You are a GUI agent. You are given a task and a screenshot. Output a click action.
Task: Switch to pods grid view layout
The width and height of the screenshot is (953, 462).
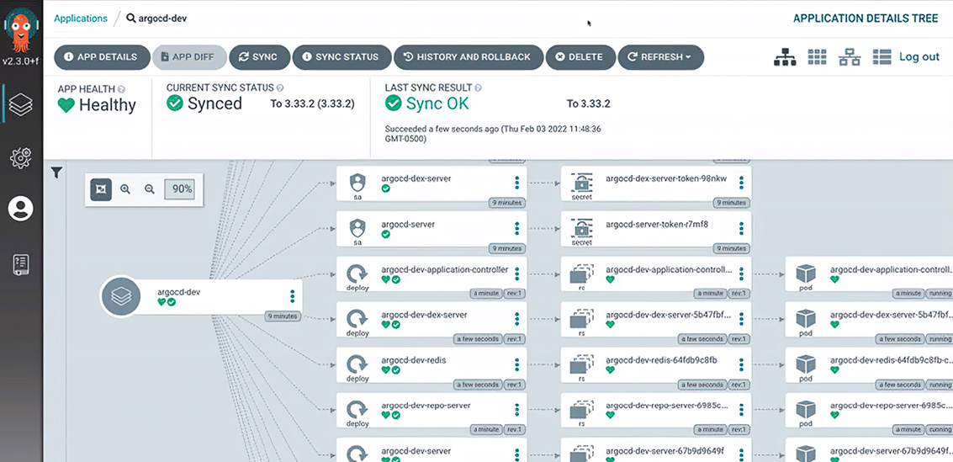click(818, 56)
